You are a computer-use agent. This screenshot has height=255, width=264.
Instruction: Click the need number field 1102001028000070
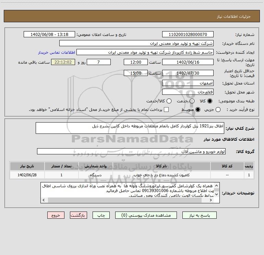(188, 35)
